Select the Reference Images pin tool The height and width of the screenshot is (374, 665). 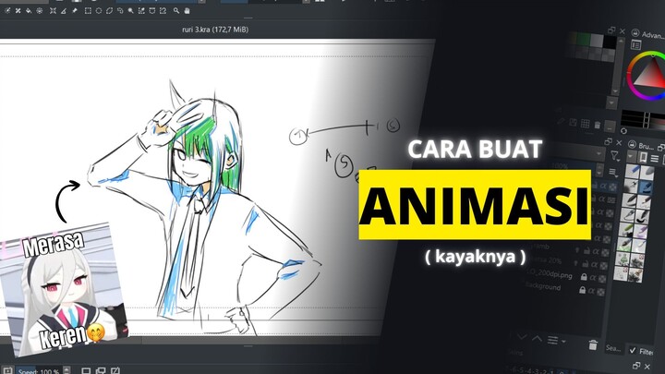coord(75,10)
